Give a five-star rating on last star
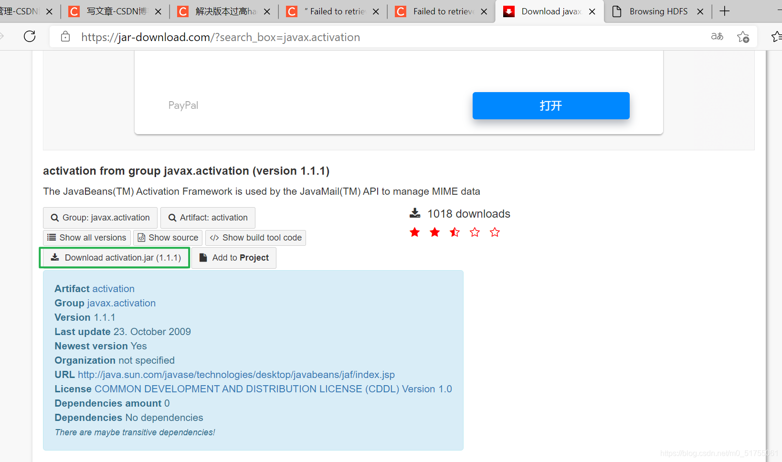This screenshot has height=462, width=782. (x=495, y=232)
